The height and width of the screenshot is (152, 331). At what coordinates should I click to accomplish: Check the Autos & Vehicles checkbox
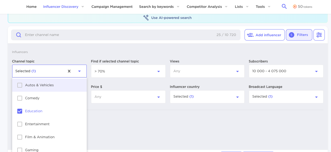pos(20,85)
